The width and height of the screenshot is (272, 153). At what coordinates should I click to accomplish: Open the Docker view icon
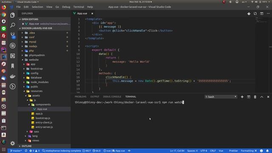click(x=12, y=76)
